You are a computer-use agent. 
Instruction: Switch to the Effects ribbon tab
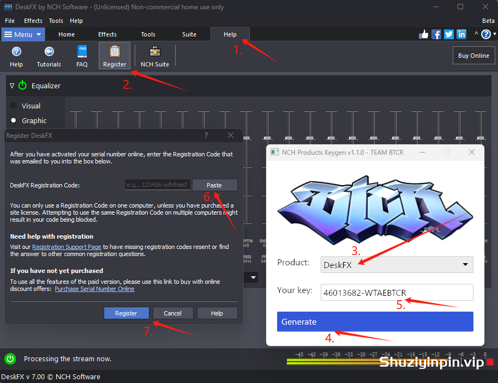point(107,34)
